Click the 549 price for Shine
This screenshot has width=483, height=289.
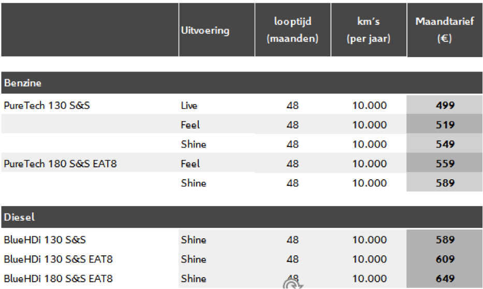pyautogui.click(x=445, y=144)
